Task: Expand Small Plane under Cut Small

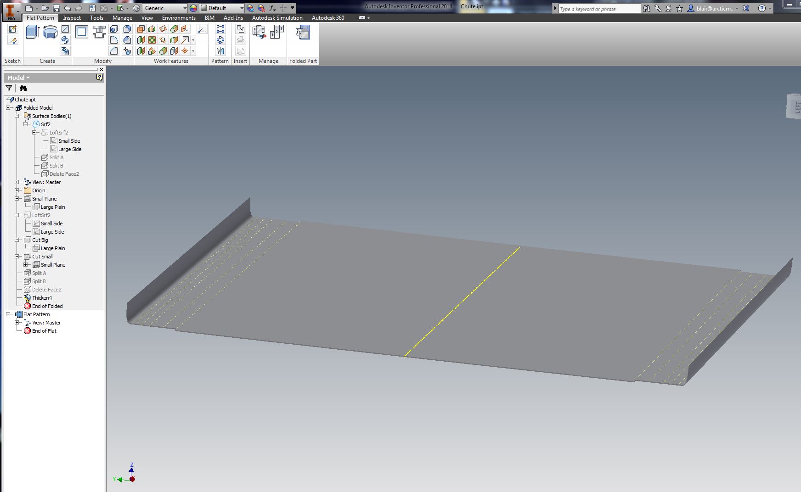Action: tap(26, 265)
